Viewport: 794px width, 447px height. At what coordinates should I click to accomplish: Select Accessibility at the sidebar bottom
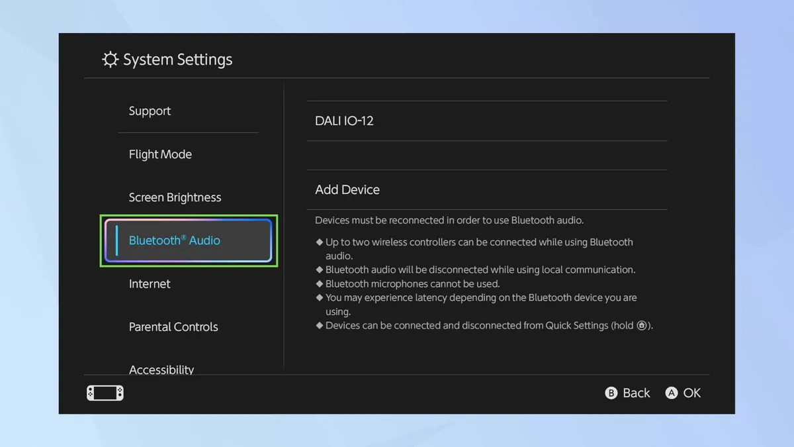(161, 368)
